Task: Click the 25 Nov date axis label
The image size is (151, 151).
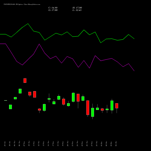Action: tap(82, 143)
